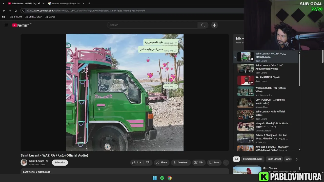Select current WAZIRA item in playlist
The width and height of the screenshot is (324, 182).
tap(266, 57)
